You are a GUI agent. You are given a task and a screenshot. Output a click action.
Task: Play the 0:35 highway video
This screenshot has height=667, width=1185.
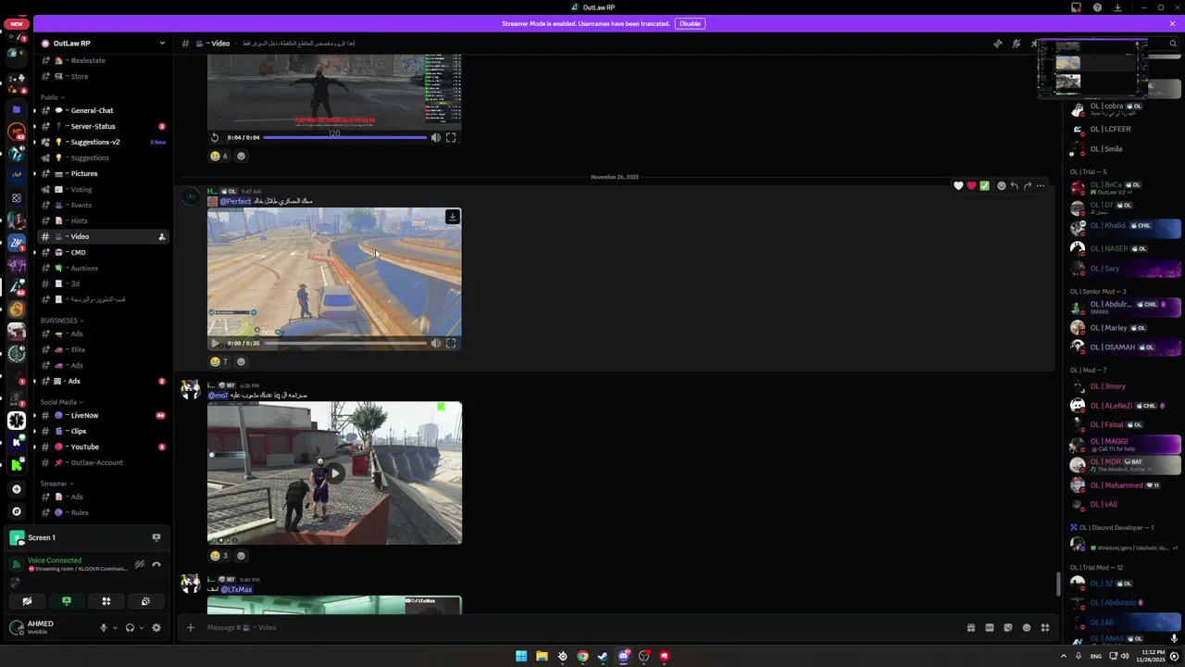215,343
